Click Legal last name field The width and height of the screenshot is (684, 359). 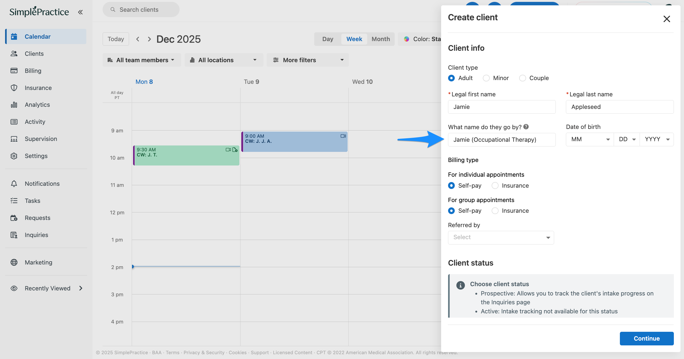point(620,107)
